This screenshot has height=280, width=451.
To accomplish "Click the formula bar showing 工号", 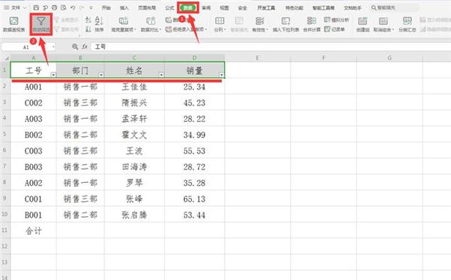I will pyautogui.click(x=271, y=47).
